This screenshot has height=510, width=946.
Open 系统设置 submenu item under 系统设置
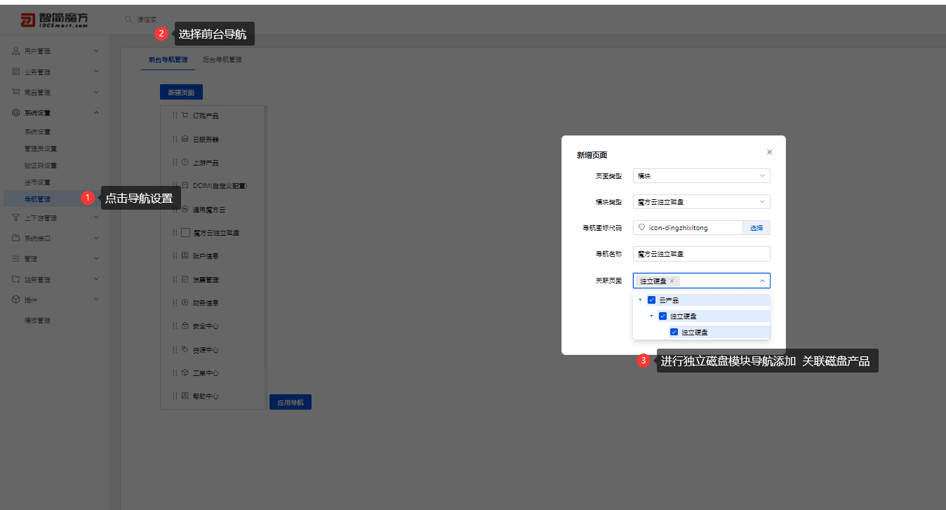click(37, 132)
